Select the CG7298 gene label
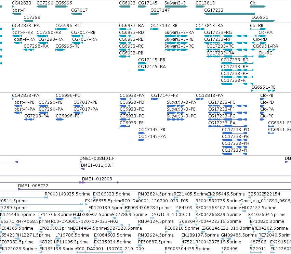 32,17
